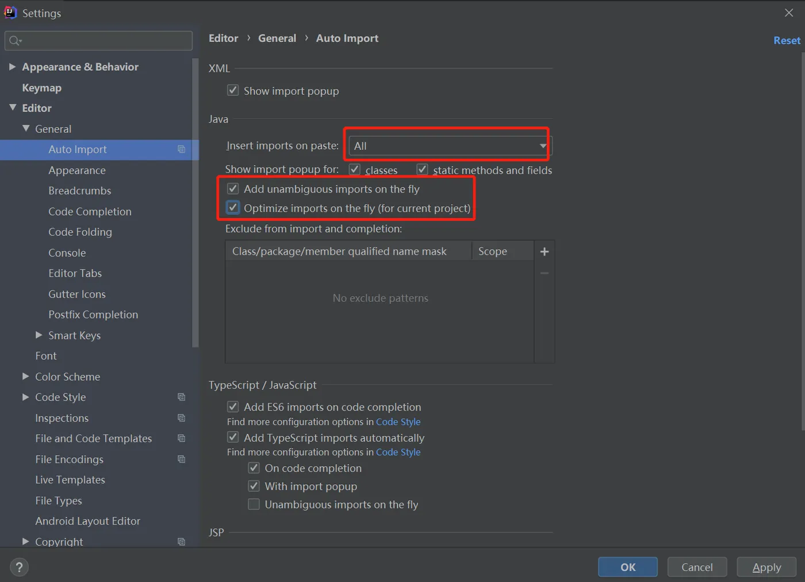Click the OK button
The height and width of the screenshot is (582, 805).
(628, 567)
